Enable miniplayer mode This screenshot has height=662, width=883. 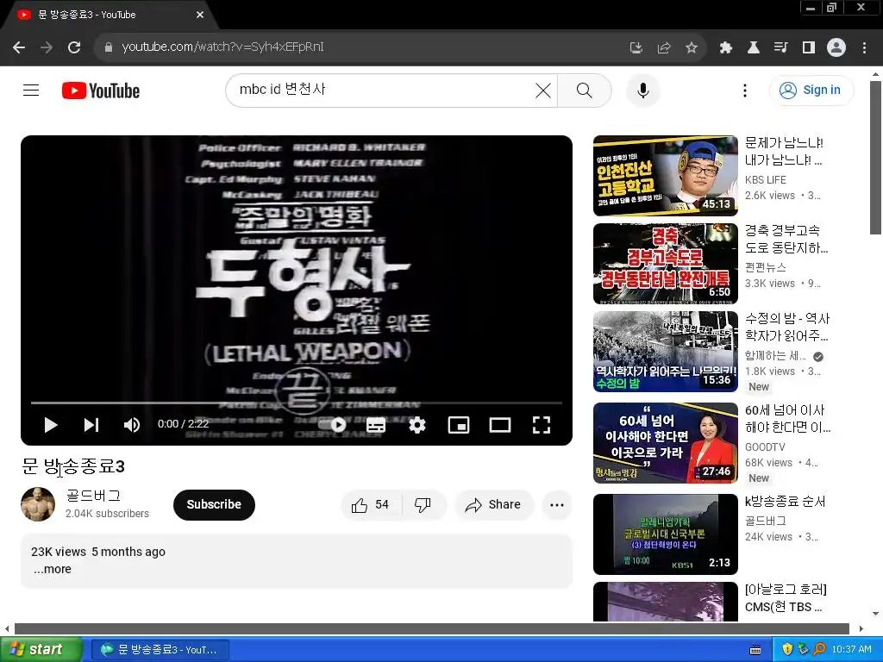[459, 425]
